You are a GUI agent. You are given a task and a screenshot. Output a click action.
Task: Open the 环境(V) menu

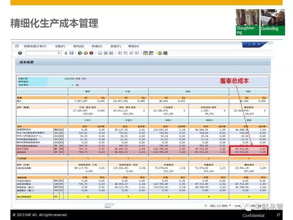[97, 46]
